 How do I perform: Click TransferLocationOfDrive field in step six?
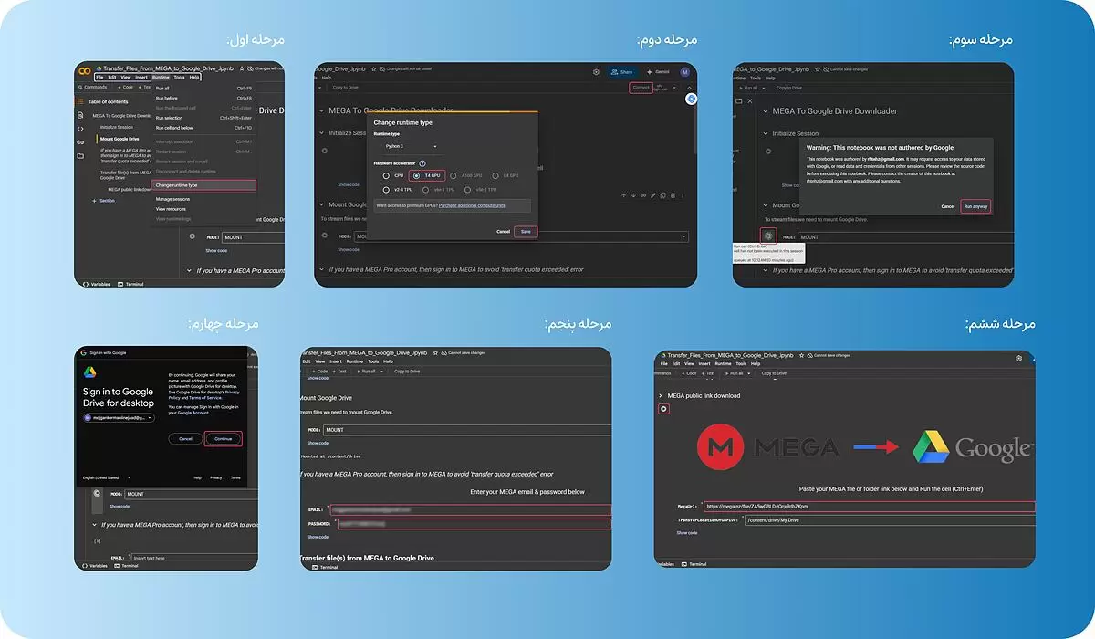point(890,520)
